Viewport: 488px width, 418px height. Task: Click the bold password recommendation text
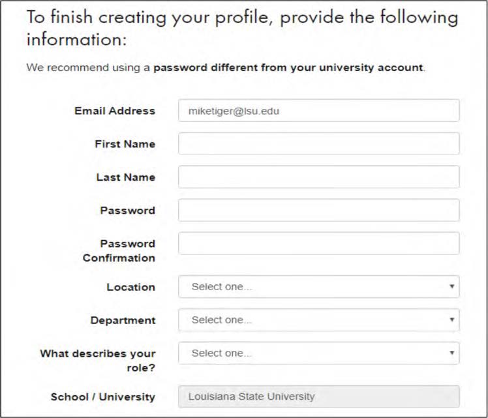288,67
